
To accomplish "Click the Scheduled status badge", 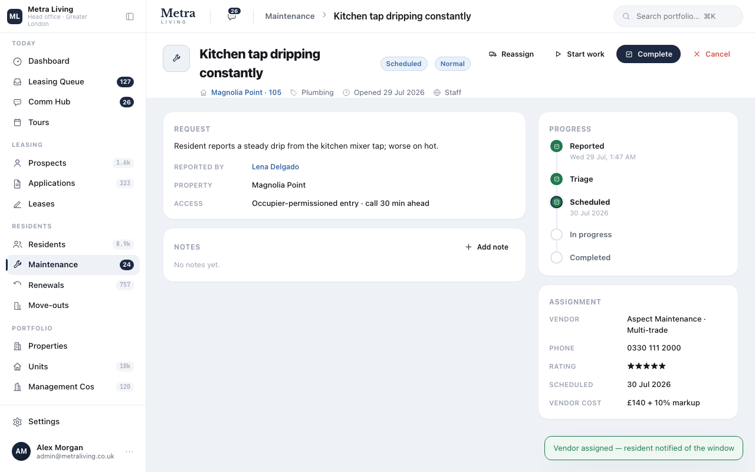I will pos(404,64).
